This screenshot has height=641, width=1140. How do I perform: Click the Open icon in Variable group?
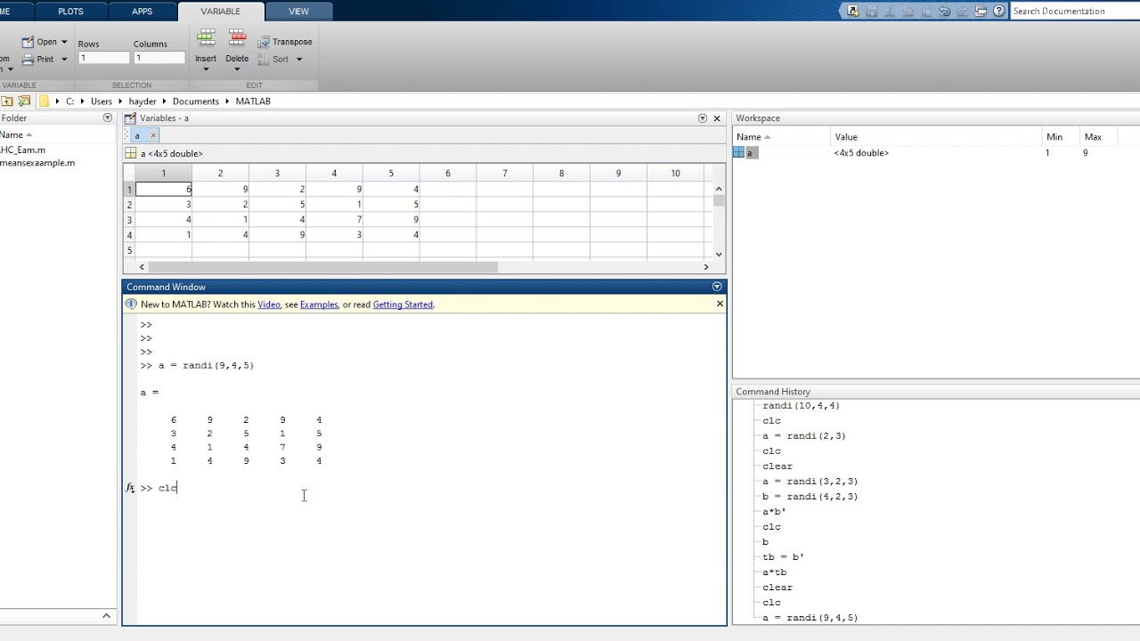[x=28, y=42]
